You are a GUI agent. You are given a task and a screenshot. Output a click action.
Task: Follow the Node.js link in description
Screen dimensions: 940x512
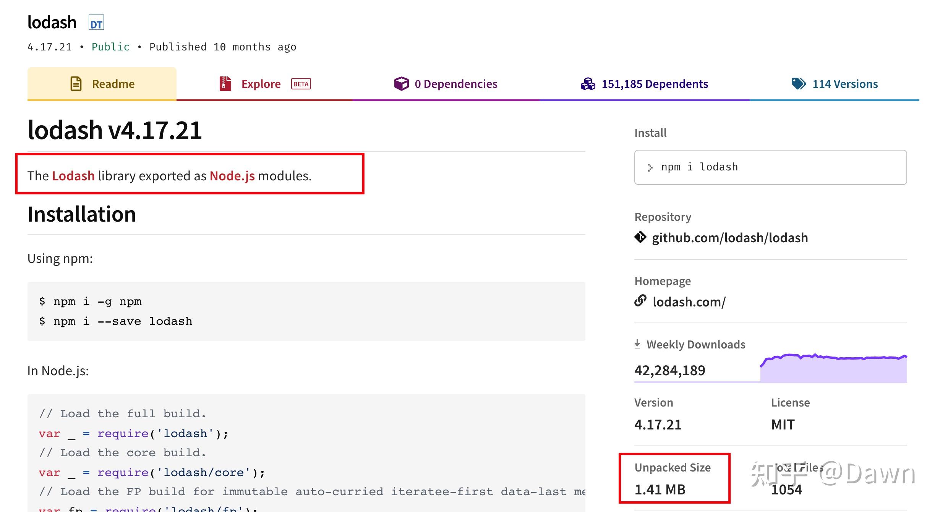(x=232, y=176)
